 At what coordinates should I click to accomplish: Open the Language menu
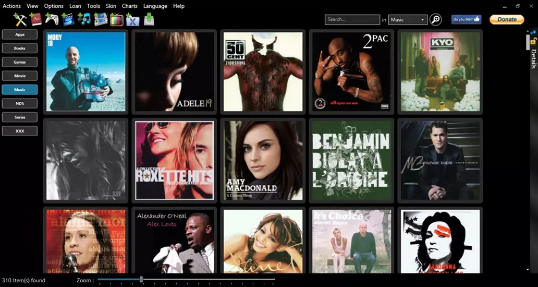(x=155, y=6)
